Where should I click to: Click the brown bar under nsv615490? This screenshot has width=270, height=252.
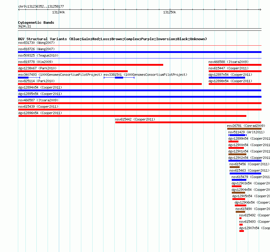[240, 212]
